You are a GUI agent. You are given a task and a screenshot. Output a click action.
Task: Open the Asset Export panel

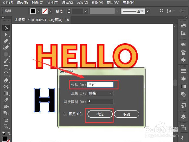click(x=183, y=106)
